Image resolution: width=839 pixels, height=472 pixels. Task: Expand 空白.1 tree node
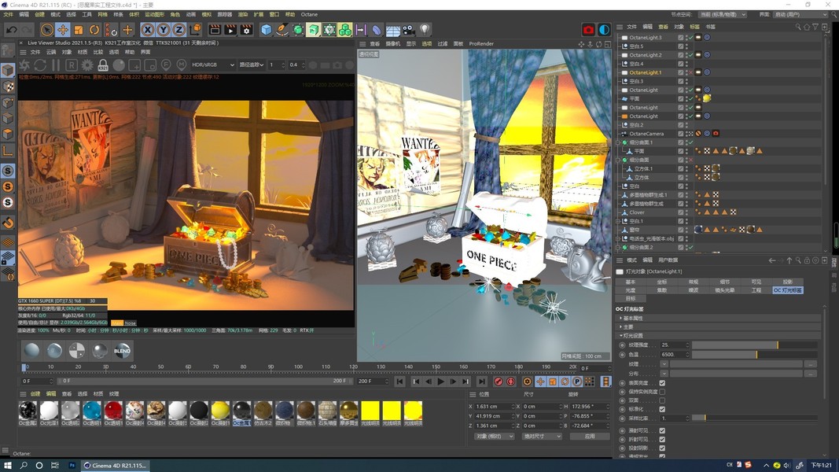click(618, 221)
